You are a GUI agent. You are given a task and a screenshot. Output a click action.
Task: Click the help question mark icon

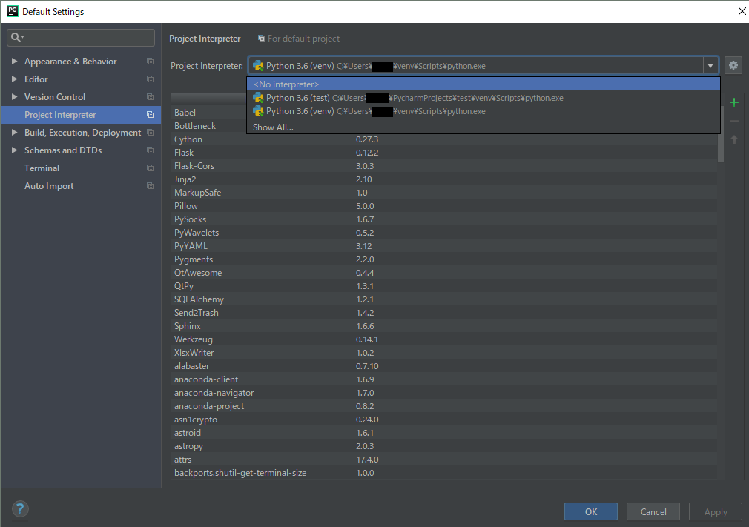pyautogui.click(x=20, y=509)
